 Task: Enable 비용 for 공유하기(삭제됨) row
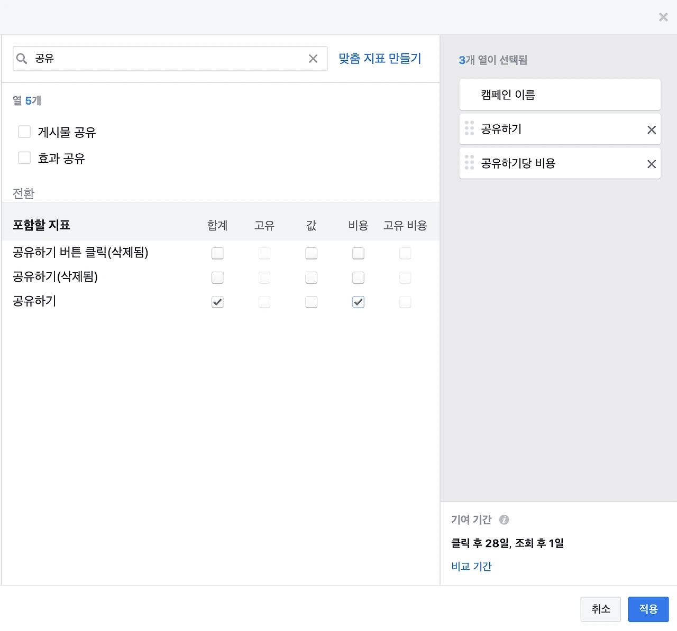[x=359, y=278]
